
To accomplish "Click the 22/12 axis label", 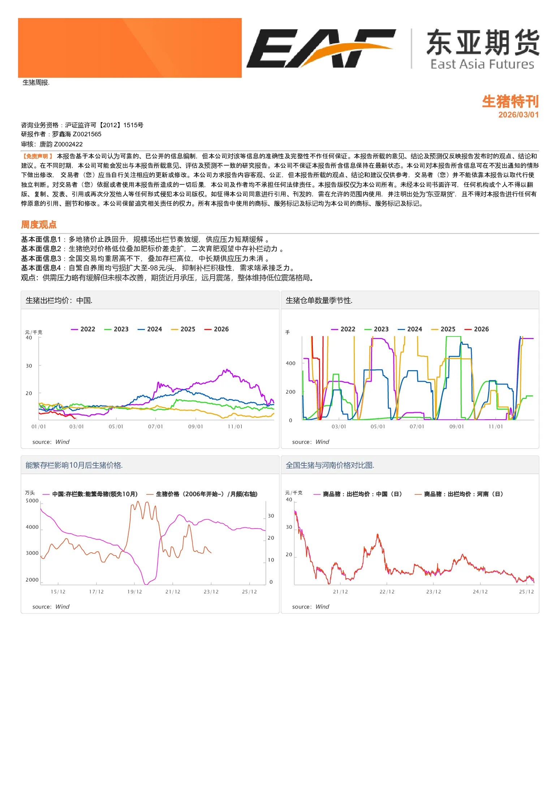I will point(387,592).
